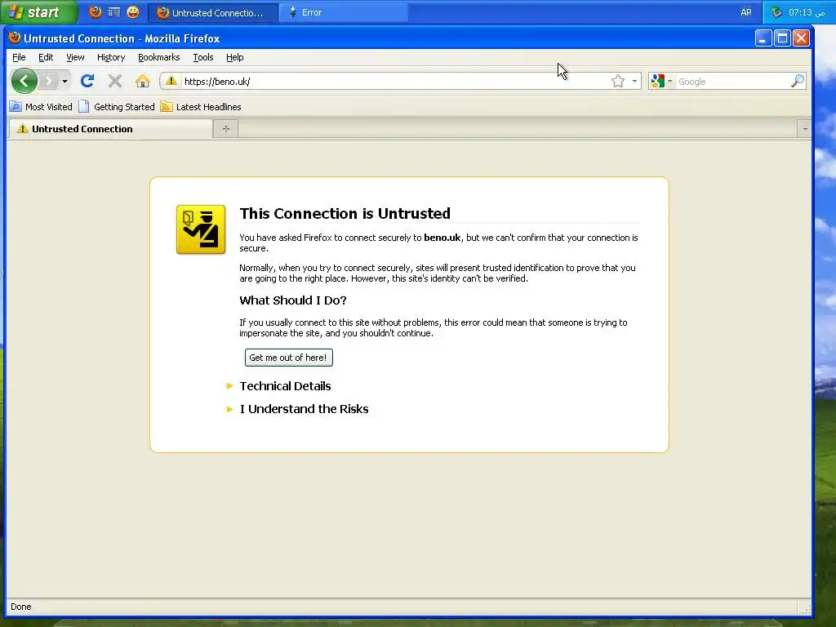Launch Firefox from the quick launch icon
Viewport: 836px width, 627px height.
coord(96,11)
